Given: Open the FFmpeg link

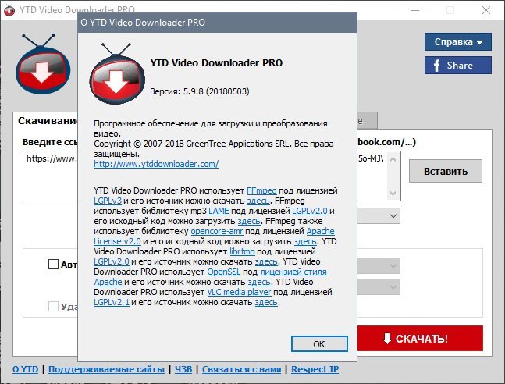Looking at the screenshot, I should pos(261,190).
